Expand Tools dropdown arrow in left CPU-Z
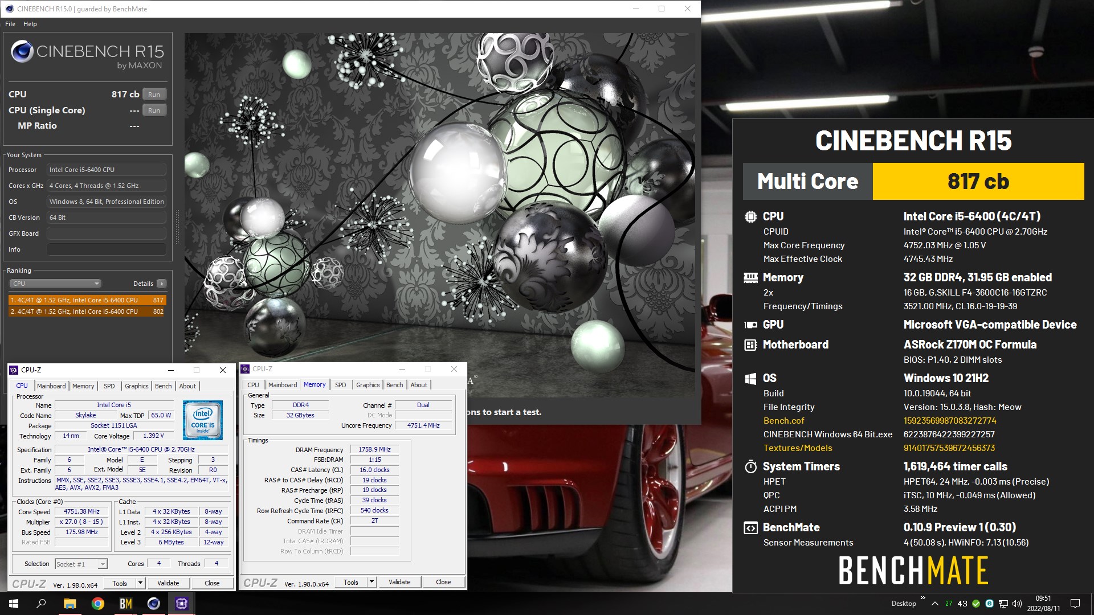This screenshot has height=615, width=1094. 141,583
